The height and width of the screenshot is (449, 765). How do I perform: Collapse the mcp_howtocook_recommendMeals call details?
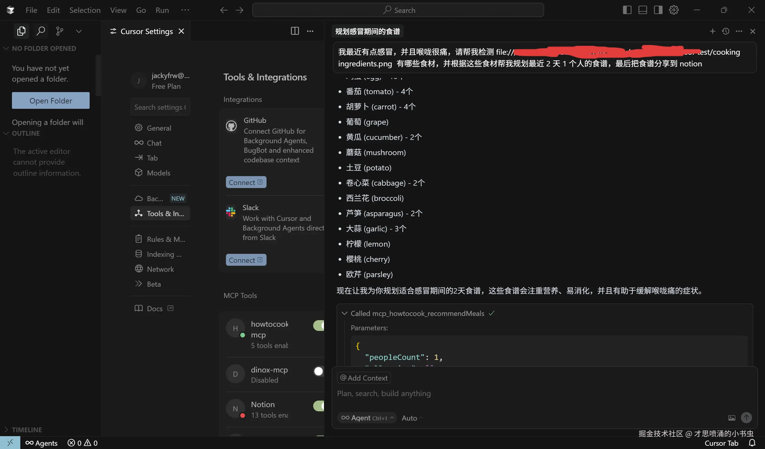point(344,313)
